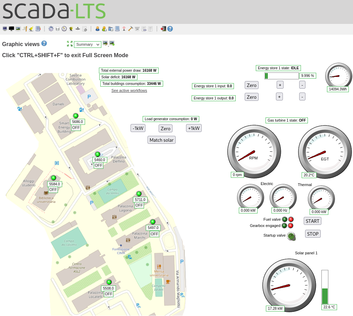Open Publishers red antenna icon
This screenshot has height=316, width=353.
pyautogui.click(x=124, y=29)
